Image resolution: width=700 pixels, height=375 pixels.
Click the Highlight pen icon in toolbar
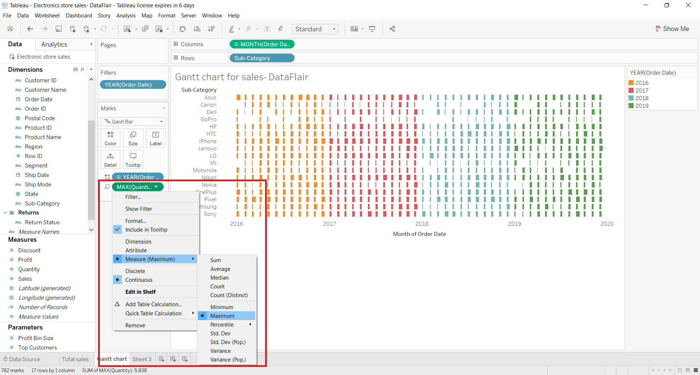(x=232, y=29)
